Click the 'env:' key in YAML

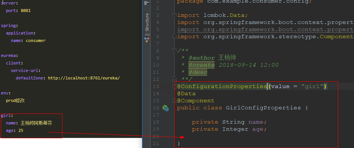(x=6, y=93)
